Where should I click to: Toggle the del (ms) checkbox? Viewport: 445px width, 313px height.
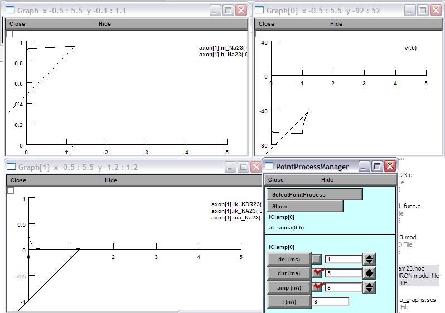tap(317, 259)
